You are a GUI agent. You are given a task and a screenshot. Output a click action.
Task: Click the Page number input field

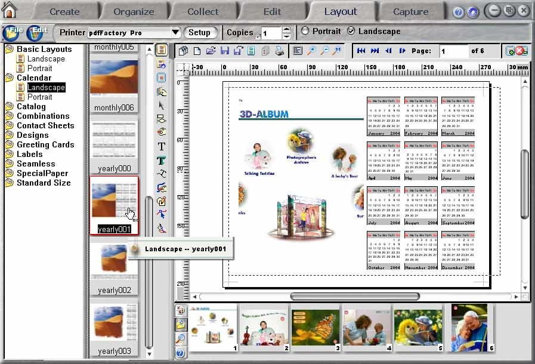[453, 51]
